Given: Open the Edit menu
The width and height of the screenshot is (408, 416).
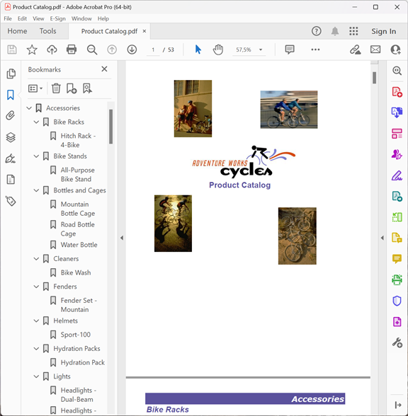Looking at the screenshot, I should [22, 18].
